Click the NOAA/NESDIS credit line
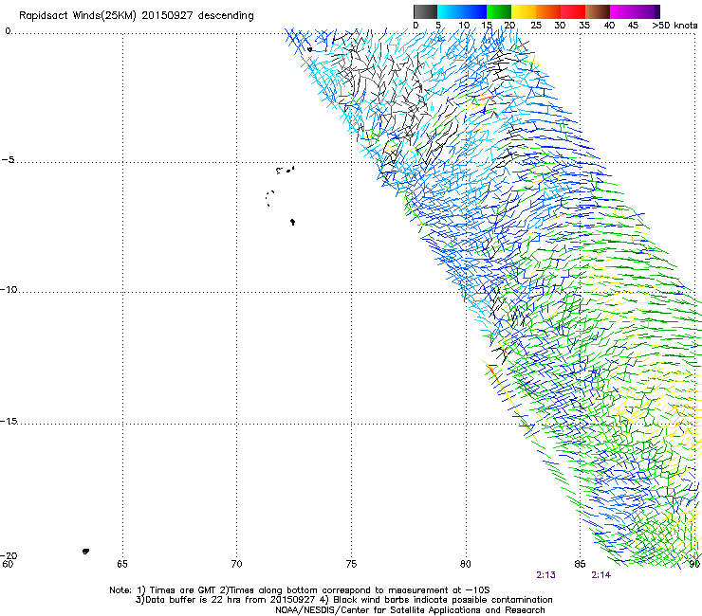This screenshot has height=616, width=702. coord(410,610)
